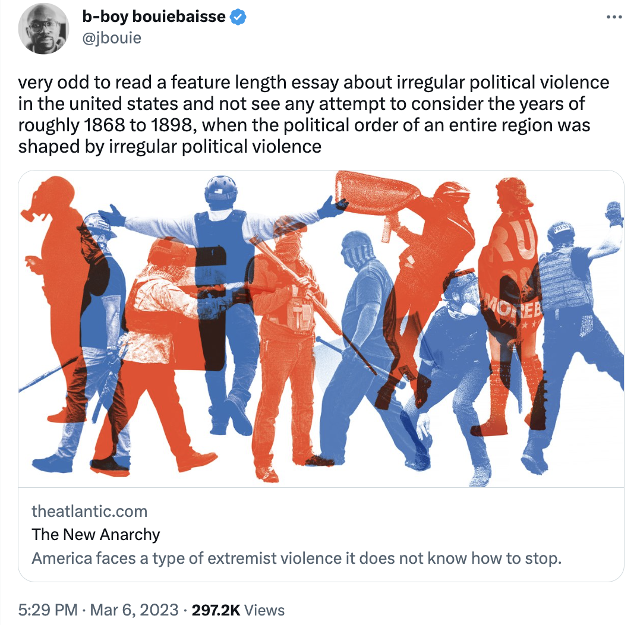
Task: Click the display name b-boy bouiebaisse
Action: coord(153,17)
